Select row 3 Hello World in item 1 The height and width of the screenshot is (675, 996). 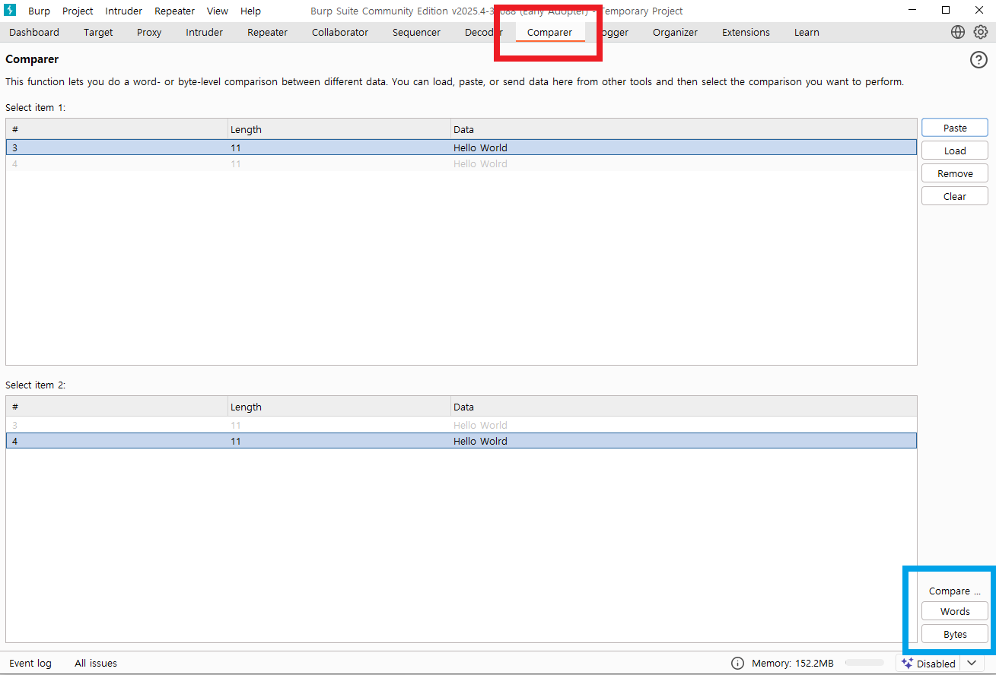(461, 147)
